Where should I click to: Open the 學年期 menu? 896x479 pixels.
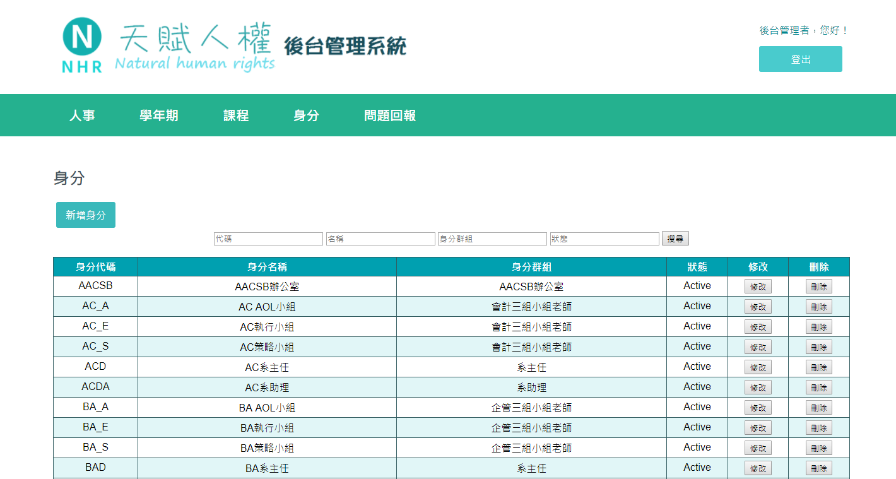(x=159, y=115)
